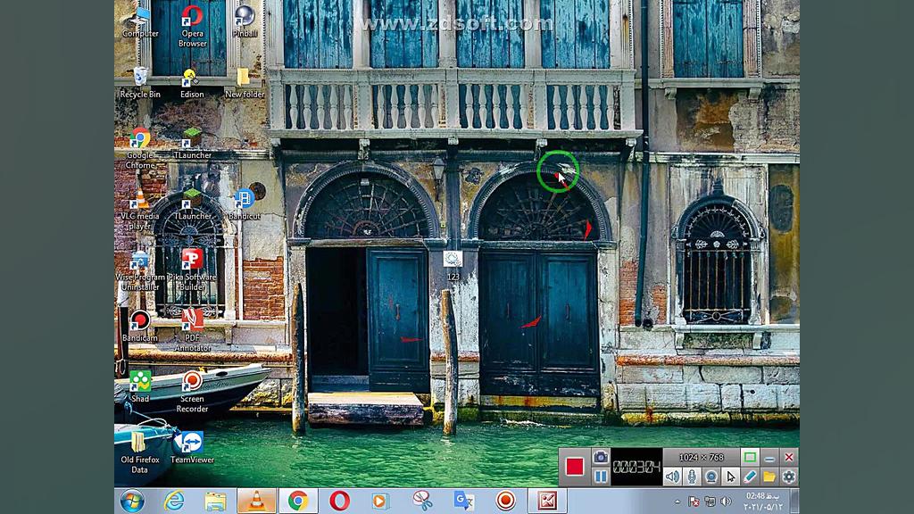This screenshot has height=514, width=914.
Task: Open the screen recorder taskbar icon
Action: tap(505, 502)
